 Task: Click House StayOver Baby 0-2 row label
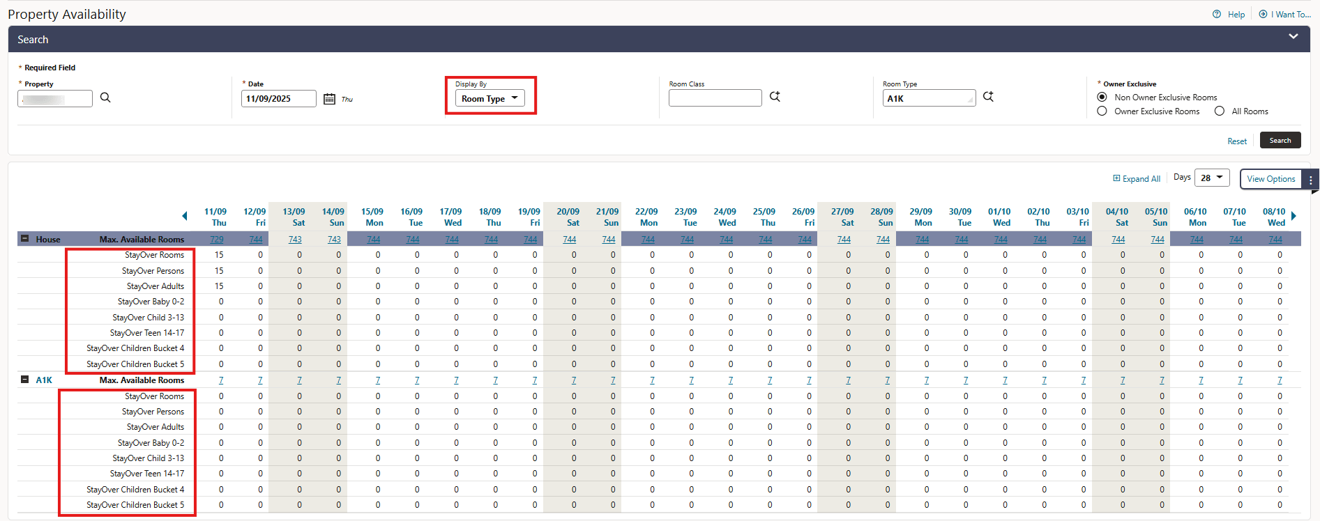(x=151, y=302)
